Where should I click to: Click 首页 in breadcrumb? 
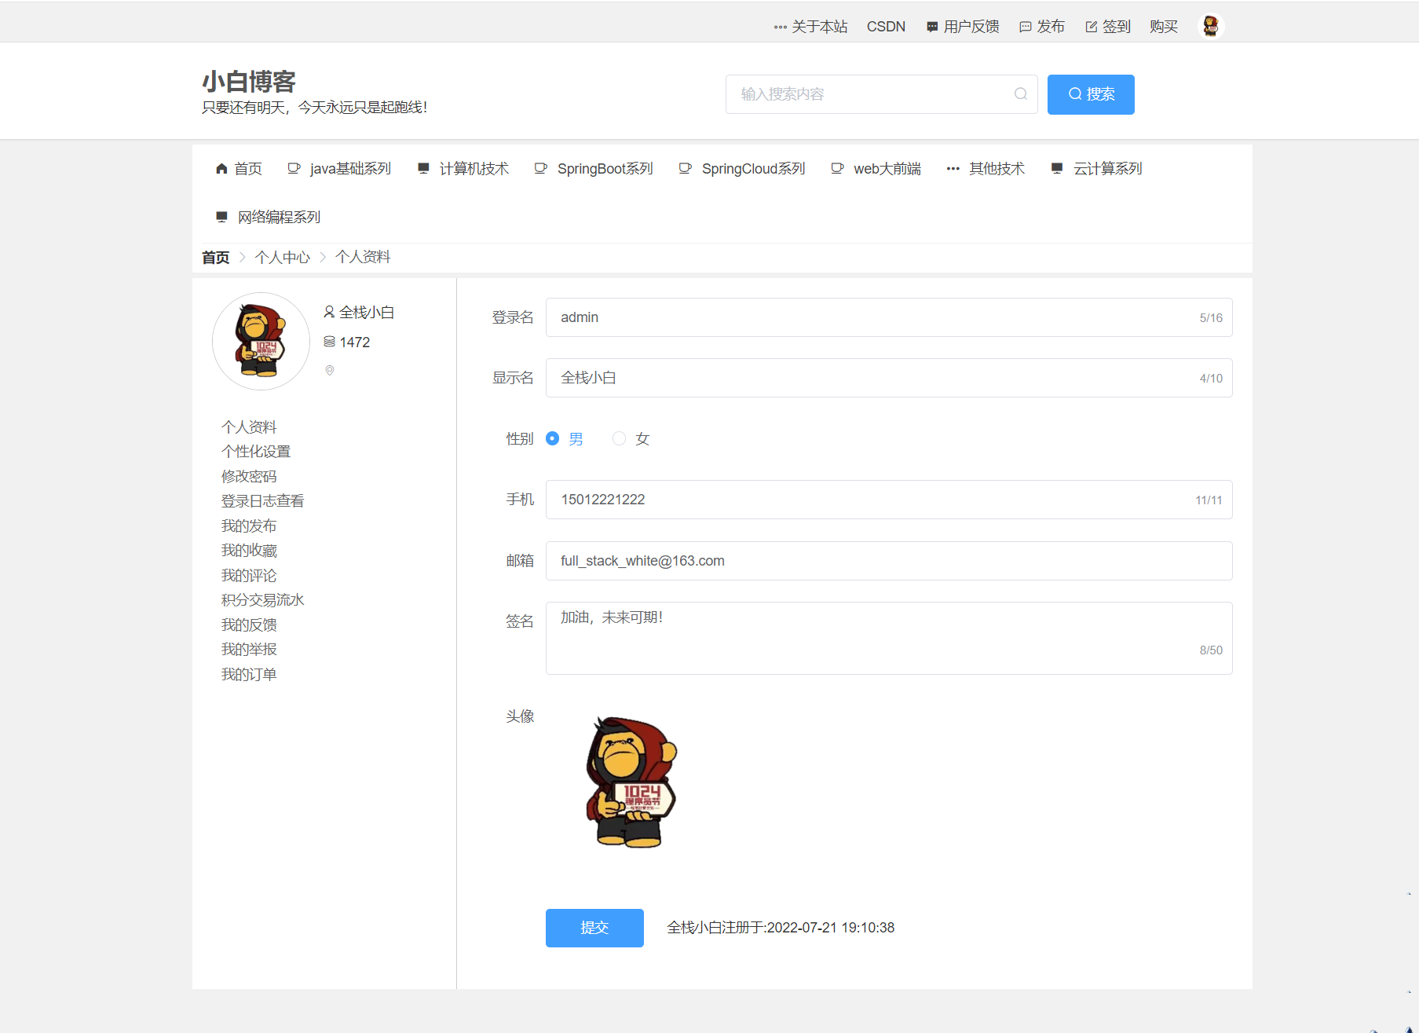[x=216, y=258]
